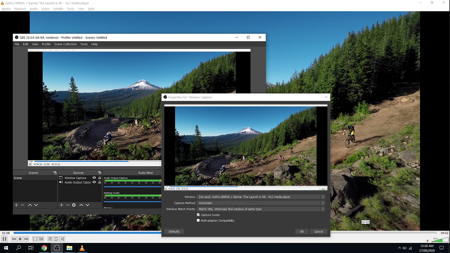450x253 pixels.
Task: Select the Scene item in Scenes list
Action: point(35,178)
